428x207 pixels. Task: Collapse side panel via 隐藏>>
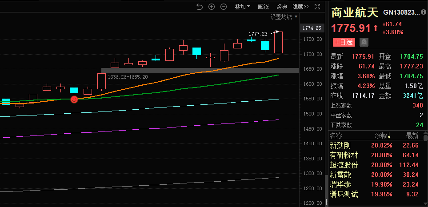(300, 7)
